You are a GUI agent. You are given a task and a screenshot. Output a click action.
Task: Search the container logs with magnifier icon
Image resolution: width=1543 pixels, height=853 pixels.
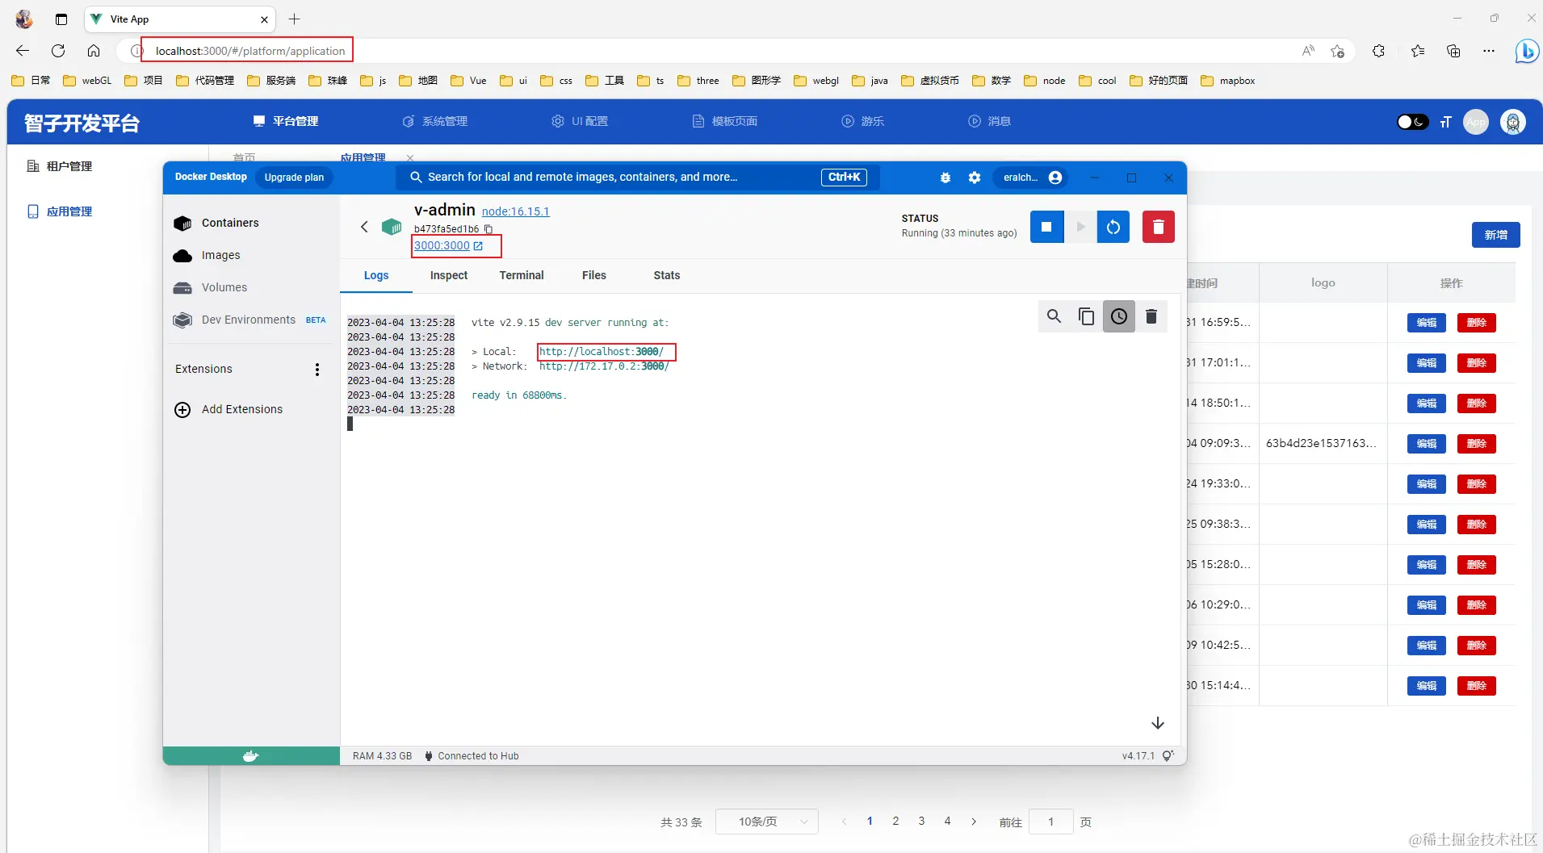1054,316
